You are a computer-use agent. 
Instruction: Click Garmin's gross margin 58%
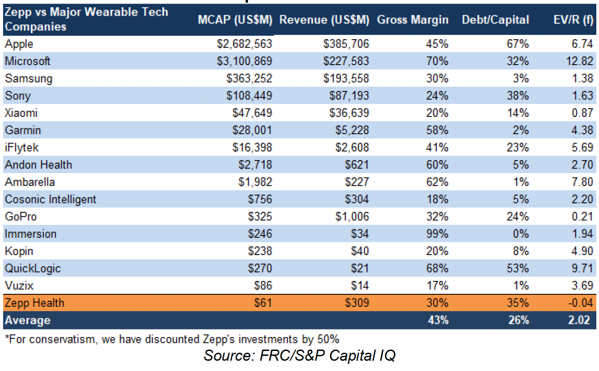pyautogui.click(x=437, y=130)
